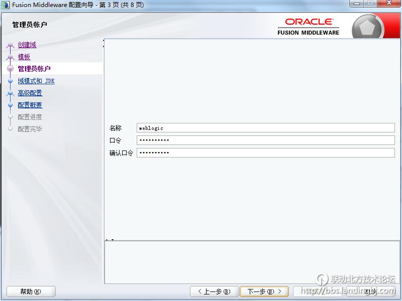Click the 配置概要 step bullet icon
Screen dimensions: 402x301
[10, 105]
